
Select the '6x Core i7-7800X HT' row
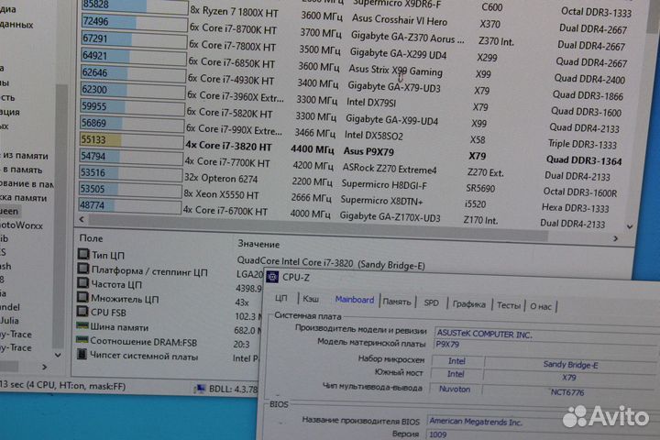pyautogui.click(x=232, y=46)
